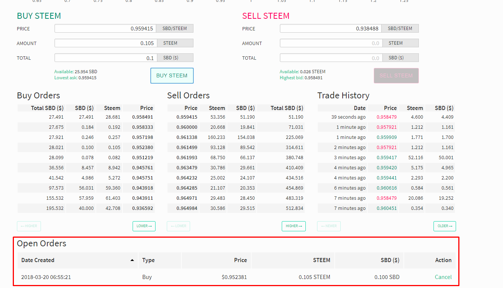Click highest bid value 0.958491
The image size is (503, 288).
tap(313, 78)
